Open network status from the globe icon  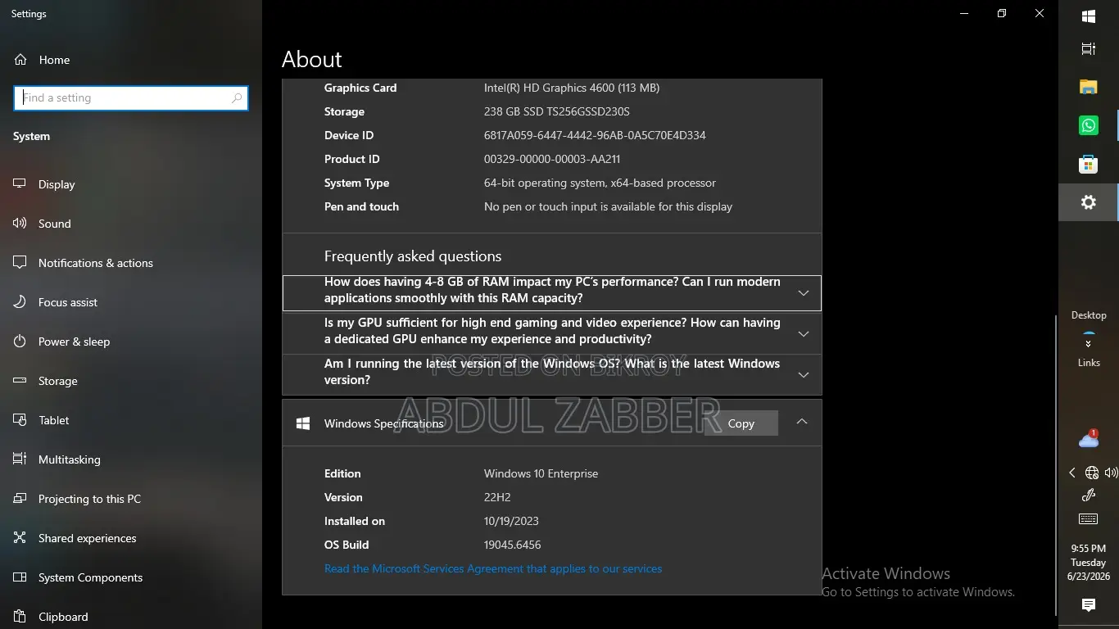click(x=1092, y=473)
